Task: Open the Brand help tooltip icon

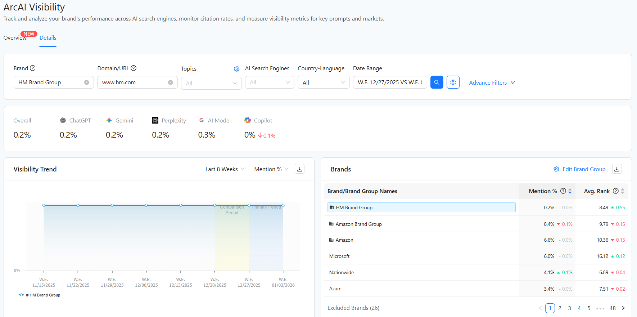Action: tap(33, 68)
